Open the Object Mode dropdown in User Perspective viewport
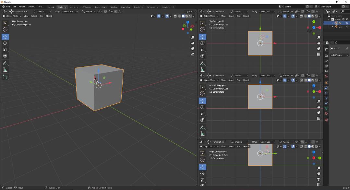 tap(12, 16)
